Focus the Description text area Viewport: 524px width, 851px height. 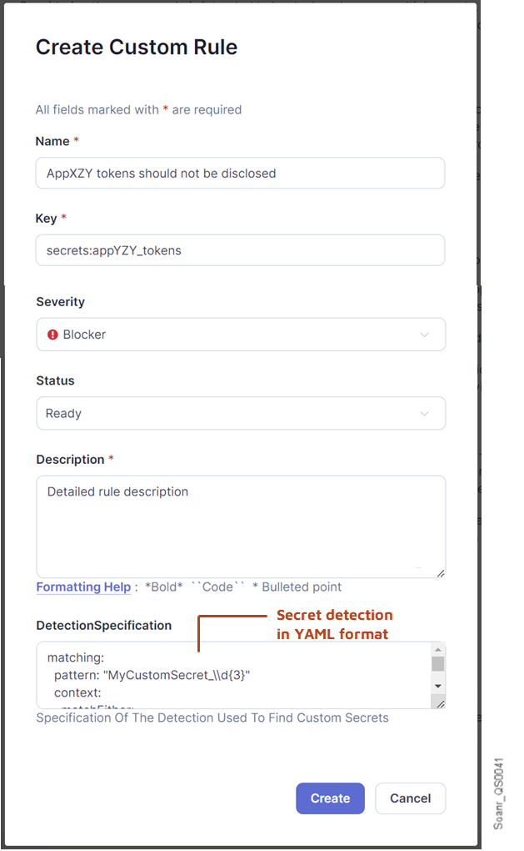click(241, 521)
